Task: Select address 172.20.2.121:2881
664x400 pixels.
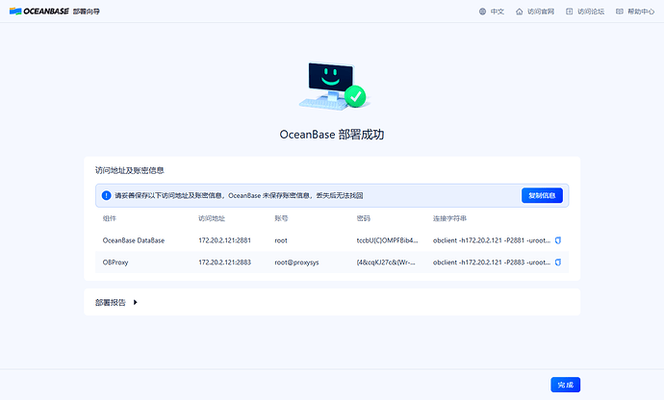Action: 224,240
